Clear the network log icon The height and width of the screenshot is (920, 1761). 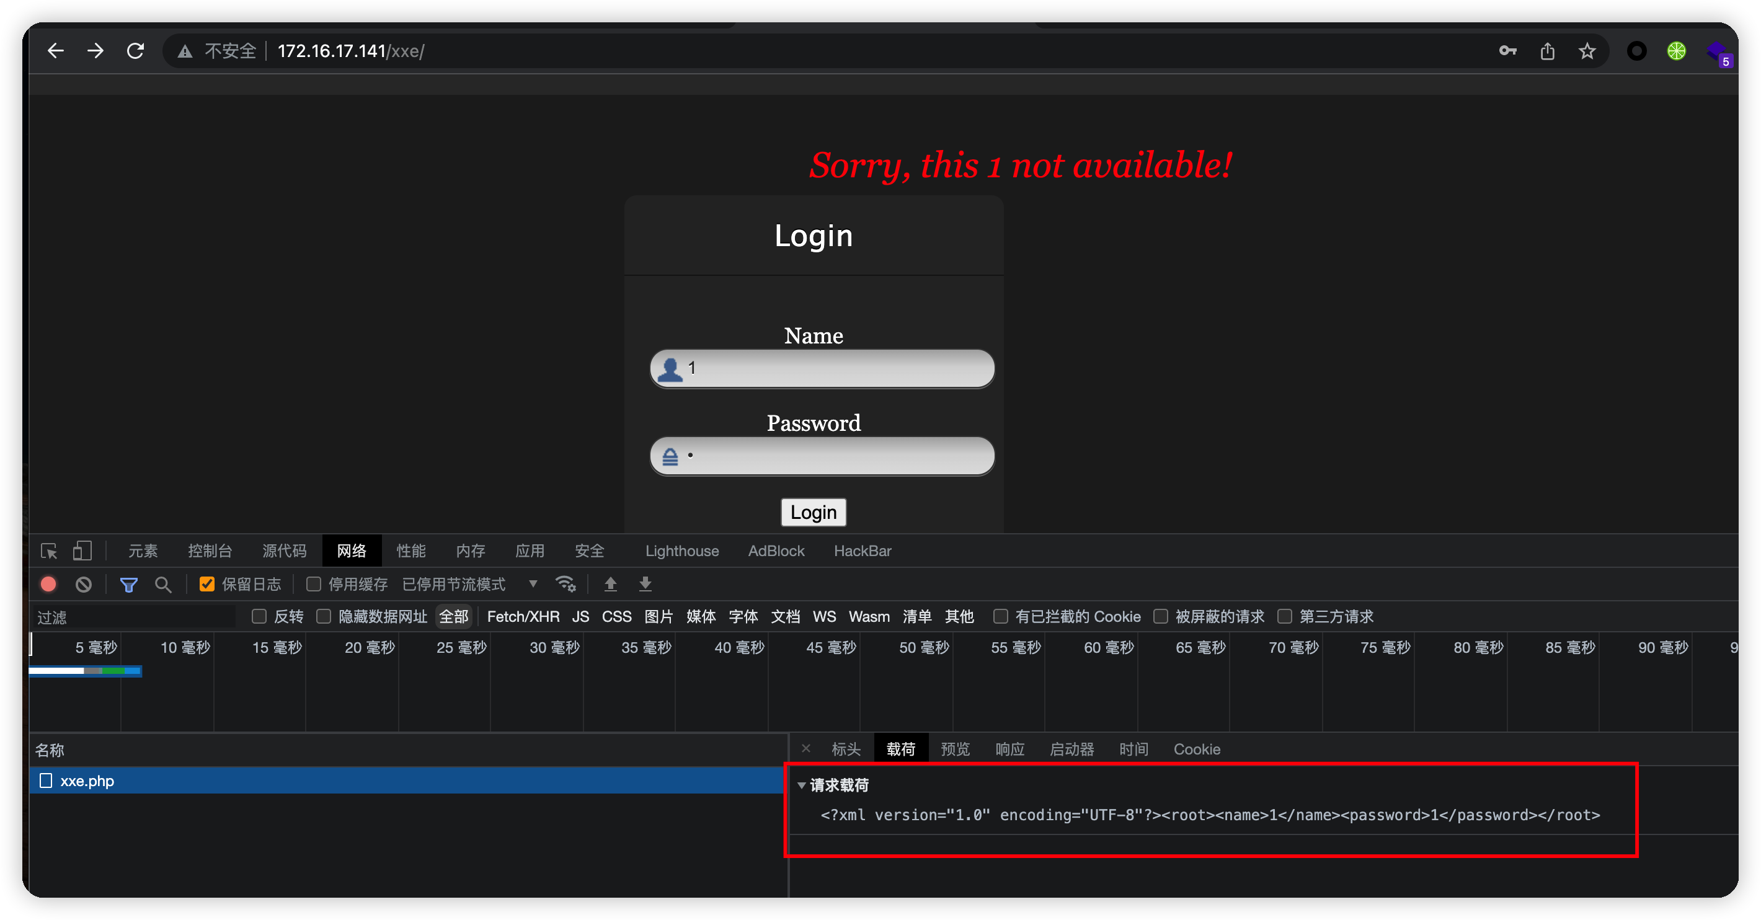pos(84,585)
